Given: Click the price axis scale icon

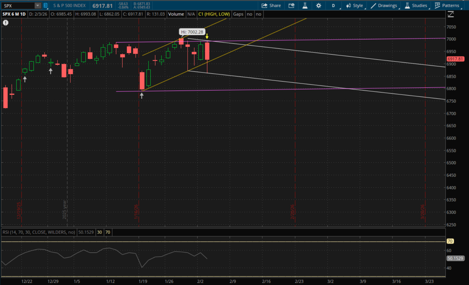Looking at the screenshot, I should 451,14.
